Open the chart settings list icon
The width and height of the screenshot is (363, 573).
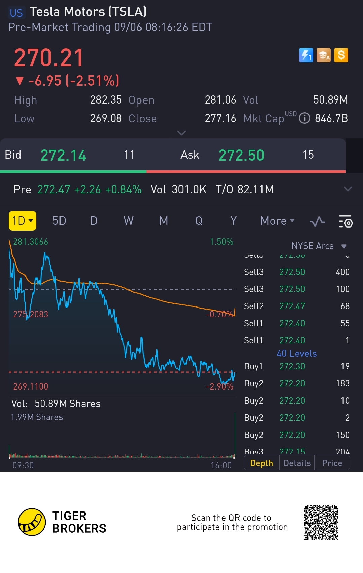click(346, 221)
